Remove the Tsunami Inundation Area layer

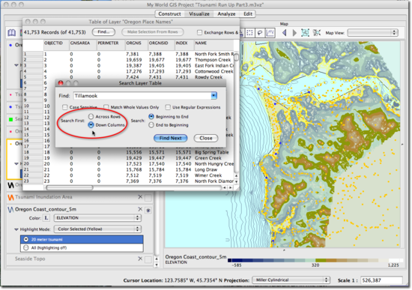pos(140,196)
